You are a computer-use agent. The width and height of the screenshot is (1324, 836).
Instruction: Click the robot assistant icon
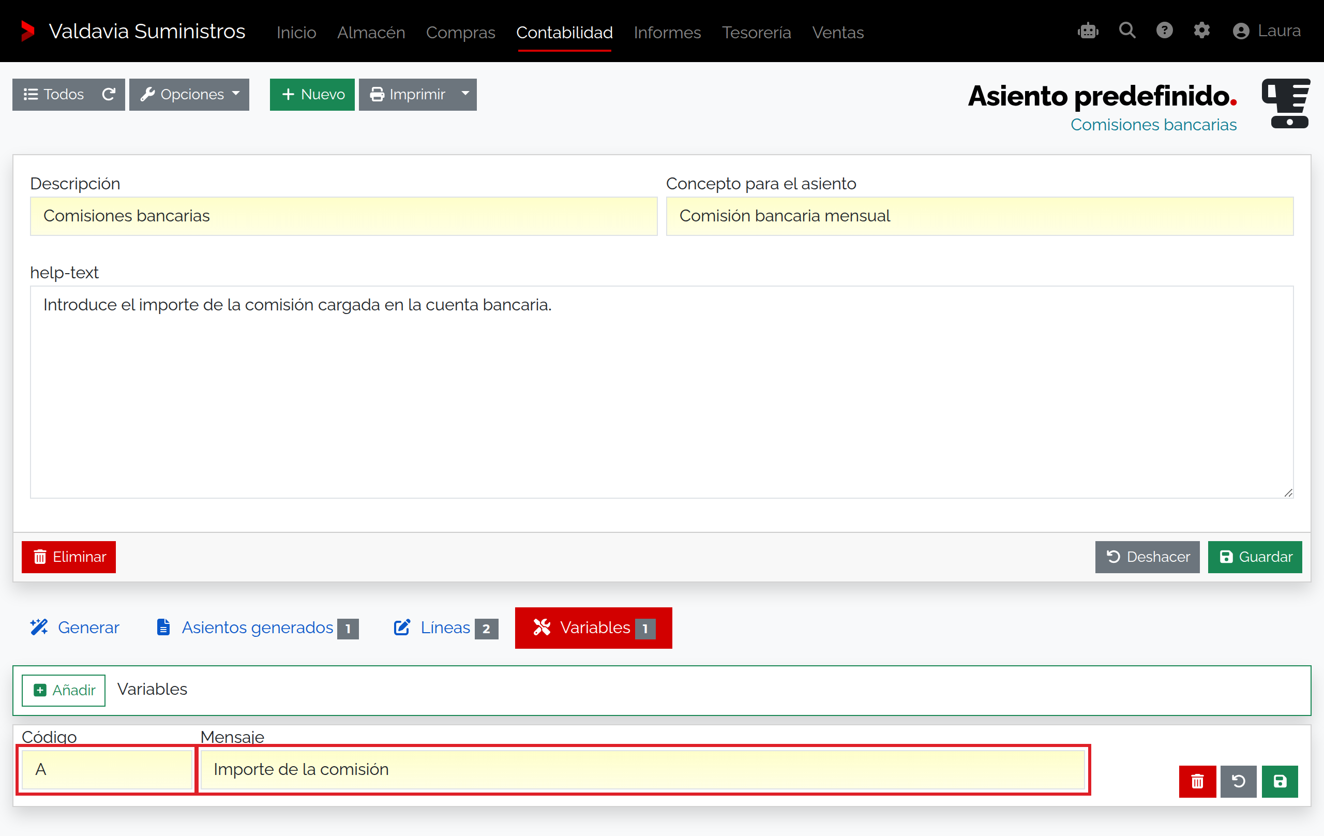[x=1088, y=31]
